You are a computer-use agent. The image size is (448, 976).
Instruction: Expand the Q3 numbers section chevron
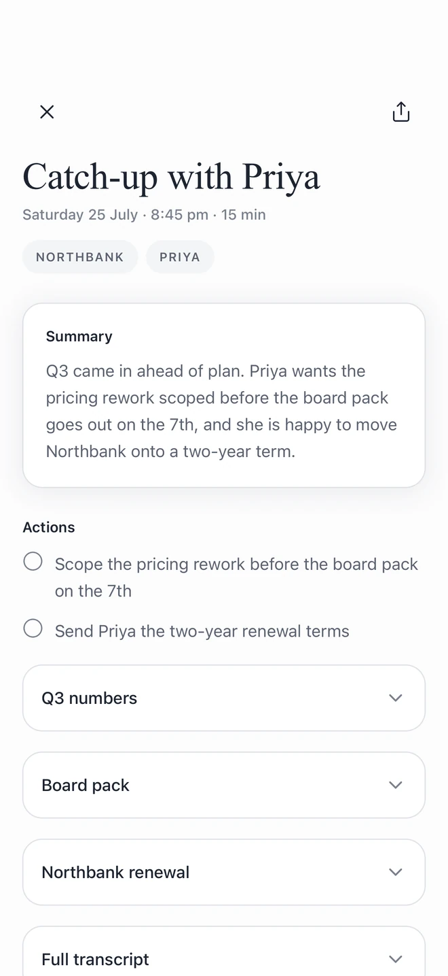click(396, 698)
